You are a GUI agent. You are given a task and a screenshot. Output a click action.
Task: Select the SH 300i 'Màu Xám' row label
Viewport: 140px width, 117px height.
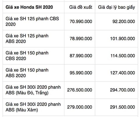pyautogui.click(x=33, y=107)
